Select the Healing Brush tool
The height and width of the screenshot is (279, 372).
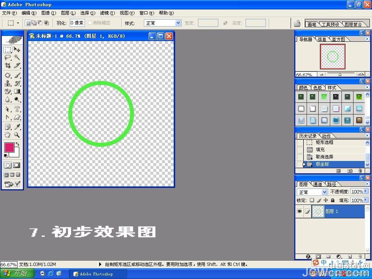(x=8, y=76)
